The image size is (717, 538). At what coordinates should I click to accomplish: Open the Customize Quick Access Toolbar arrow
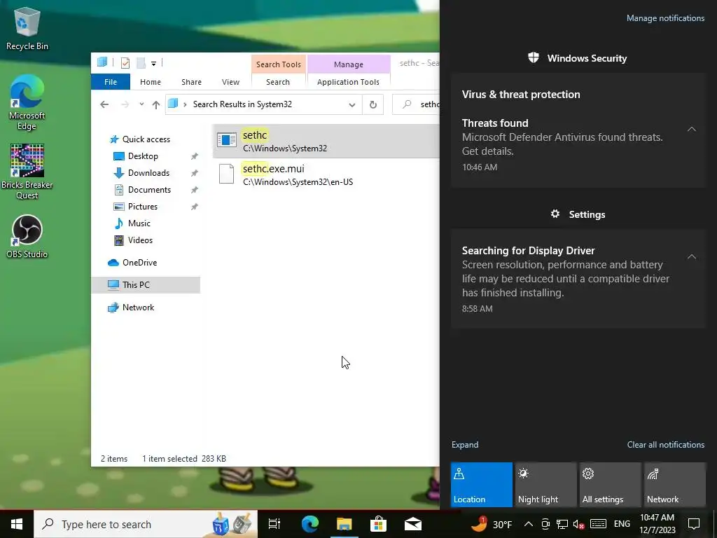click(x=153, y=64)
